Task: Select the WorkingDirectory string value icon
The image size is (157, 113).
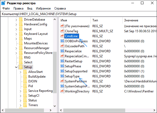Action: (x=62, y=91)
